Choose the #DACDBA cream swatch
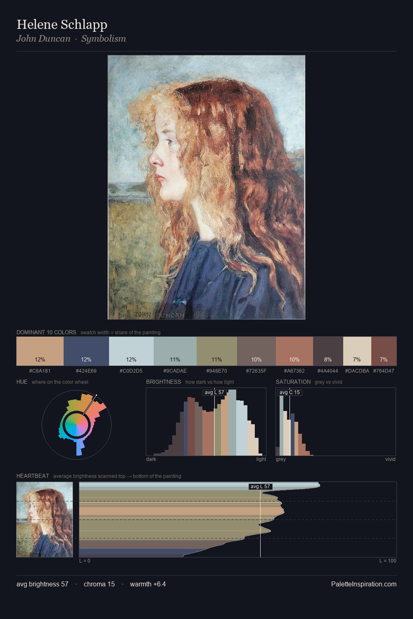 357,351
